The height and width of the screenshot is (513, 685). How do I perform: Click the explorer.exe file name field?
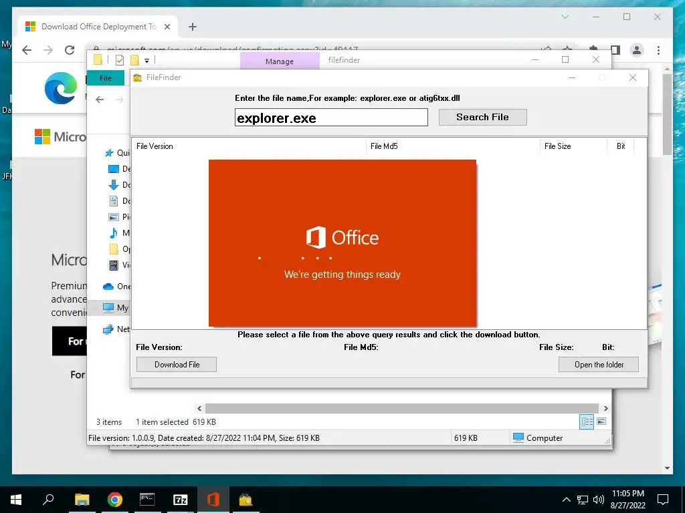coord(331,118)
